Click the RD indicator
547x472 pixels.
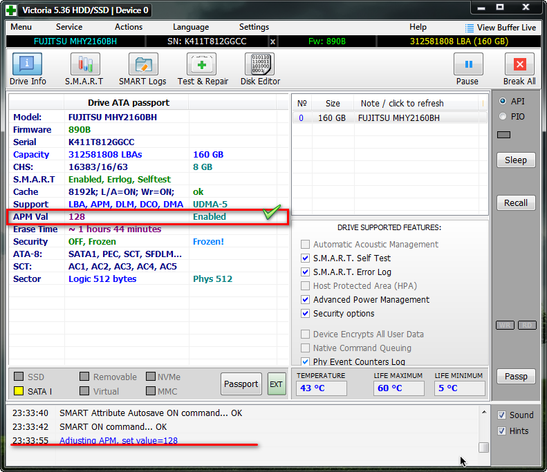click(x=527, y=325)
